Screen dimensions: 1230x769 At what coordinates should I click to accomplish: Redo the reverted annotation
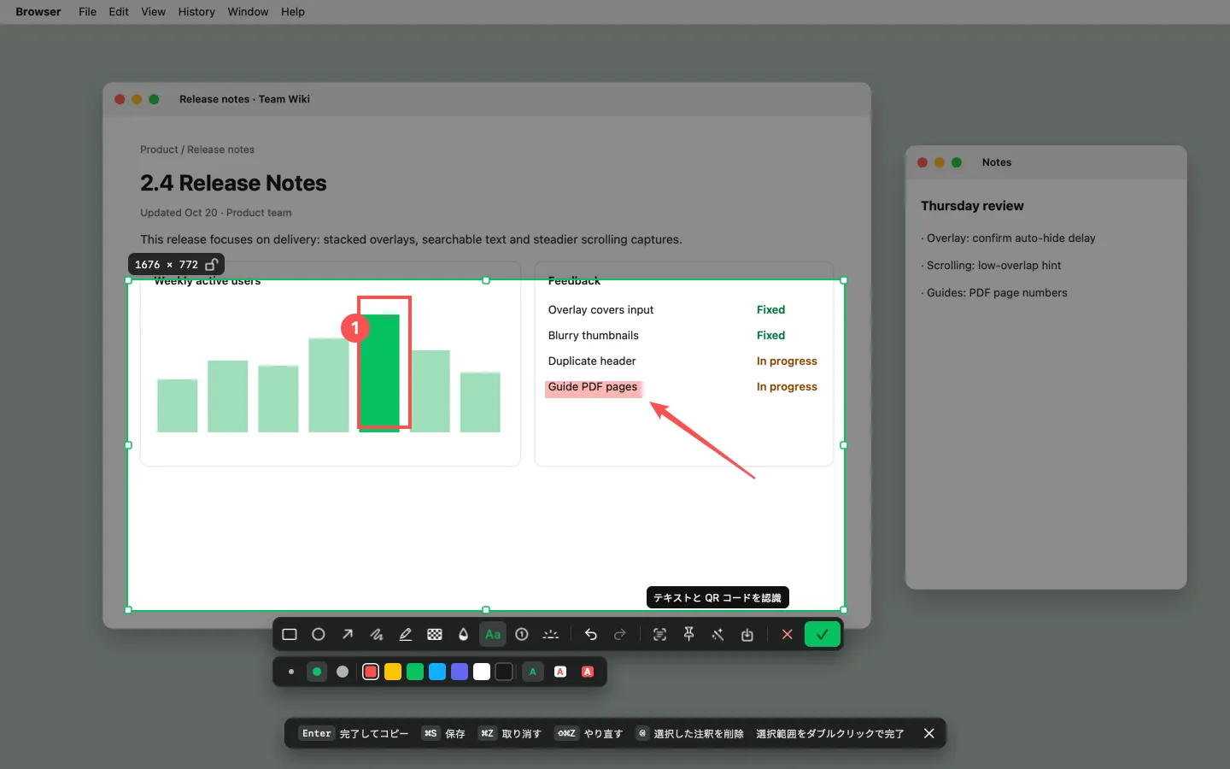pyautogui.click(x=620, y=635)
